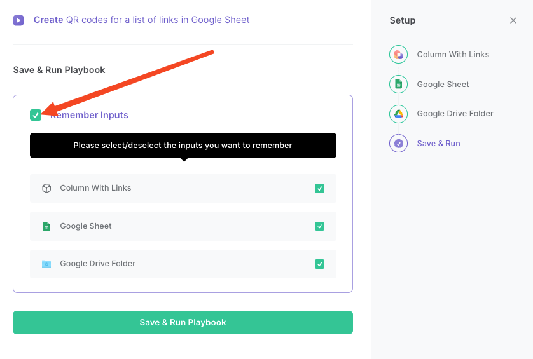Screen dimensions: 533x359
Task: Uncheck the Google Drive Folder remember checkbox
Action: [x=319, y=264]
